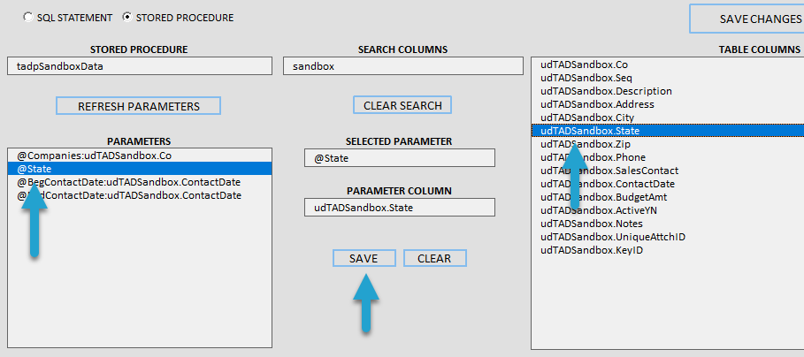Select table column udTADSandbox.Zip
The height and width of the screenshot is (357, 804).
pos(668,144)
